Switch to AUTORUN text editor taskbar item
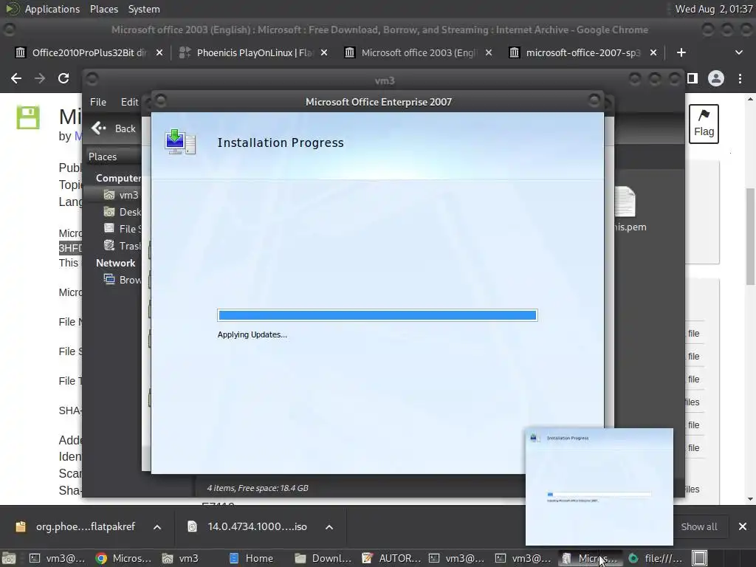This screenshot has height=567, width=756. (x=391, y=558)
